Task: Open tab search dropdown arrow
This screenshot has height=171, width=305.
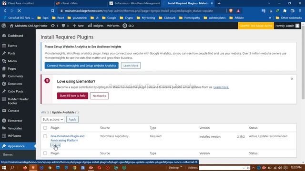Action: (x=269, y=3)
